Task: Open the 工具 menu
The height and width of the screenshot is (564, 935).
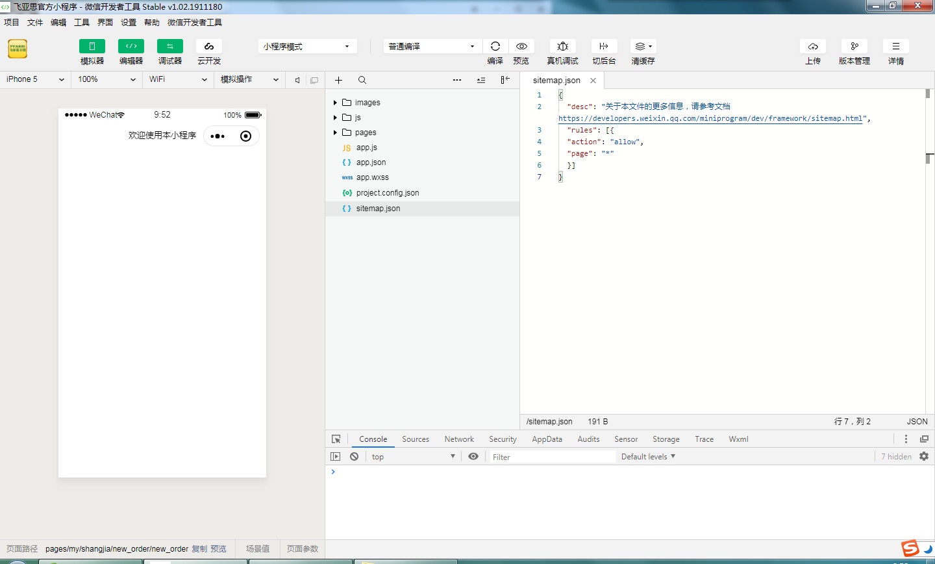Action: [82, 22]
